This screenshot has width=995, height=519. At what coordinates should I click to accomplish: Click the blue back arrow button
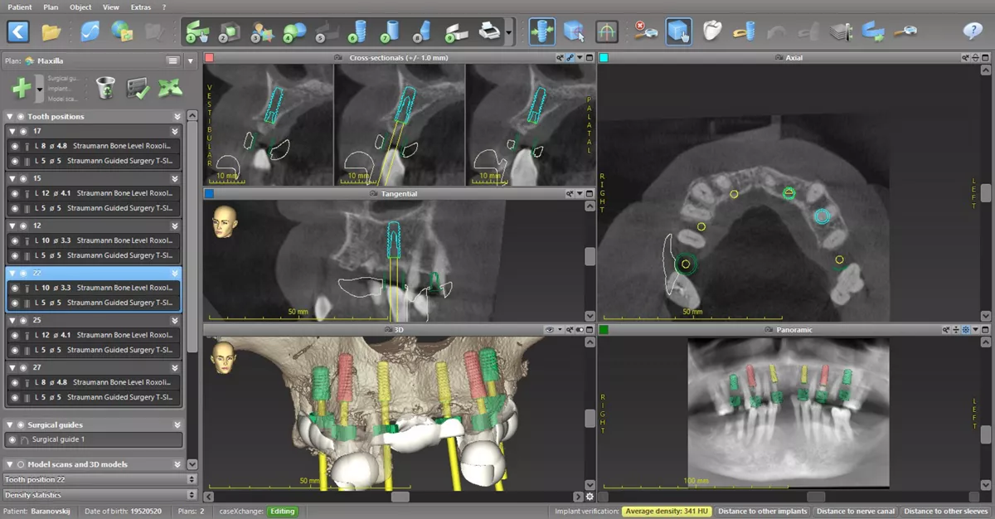point(18,32)
